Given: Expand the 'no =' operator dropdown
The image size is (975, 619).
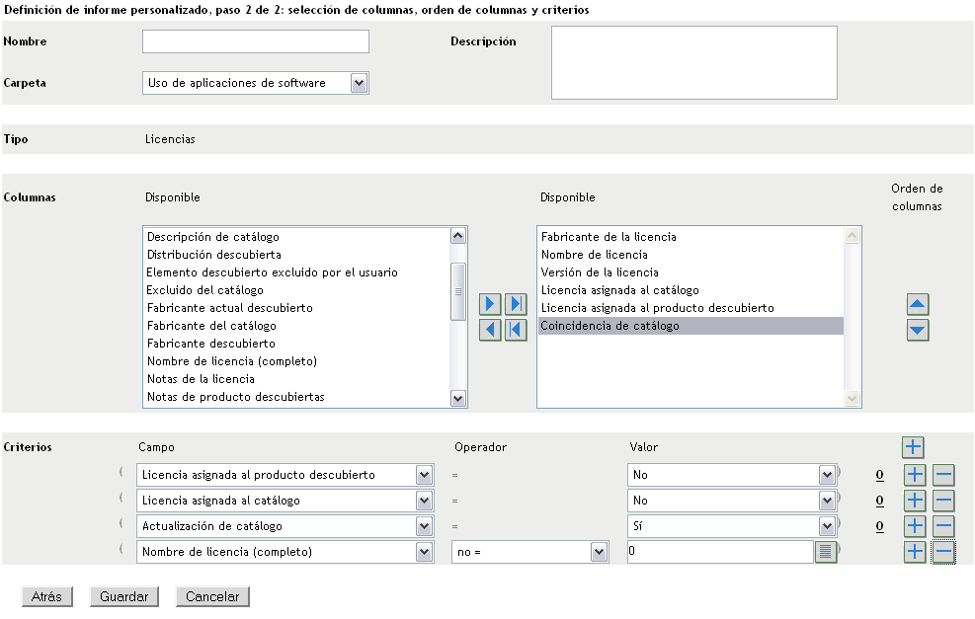Looking at the screenshot, I should (x=599, y=552).
